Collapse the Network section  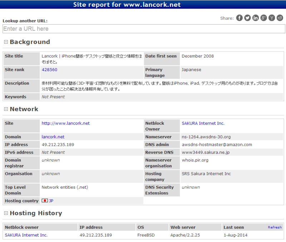[x=6, y=109]
